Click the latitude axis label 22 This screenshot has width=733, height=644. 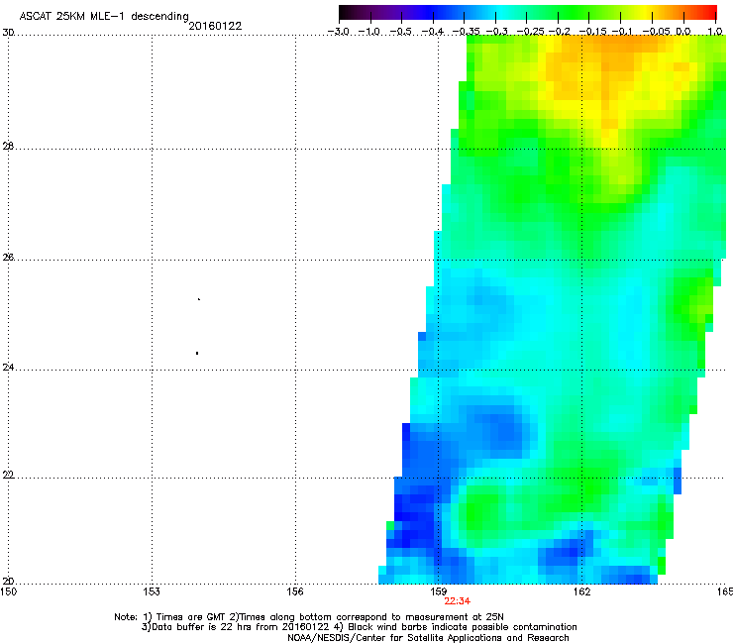pyautogui.click(x=8, y=476)
